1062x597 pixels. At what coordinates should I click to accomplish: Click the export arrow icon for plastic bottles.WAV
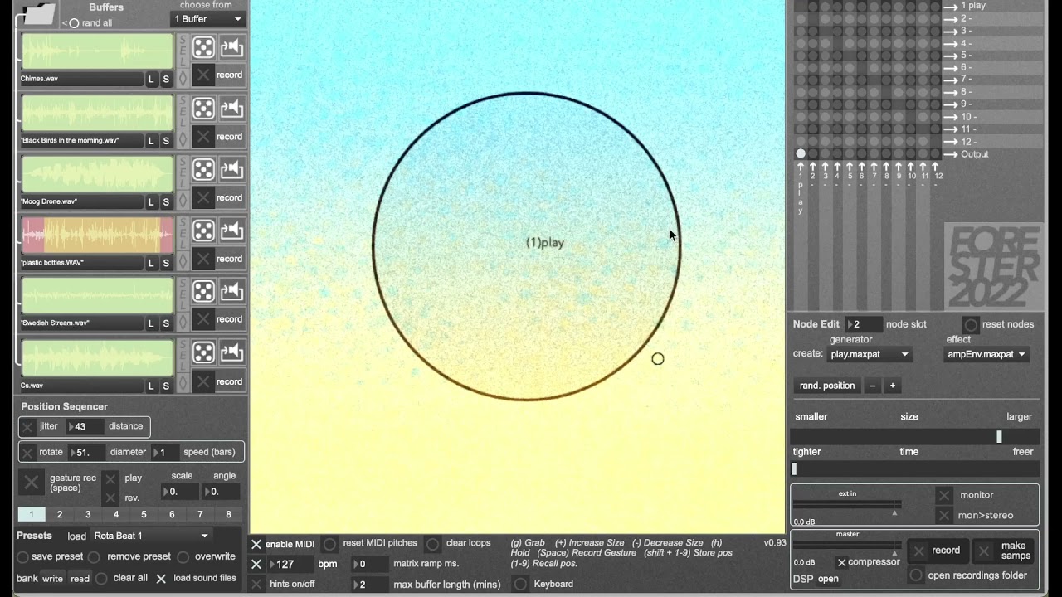(x=231, y=231)
